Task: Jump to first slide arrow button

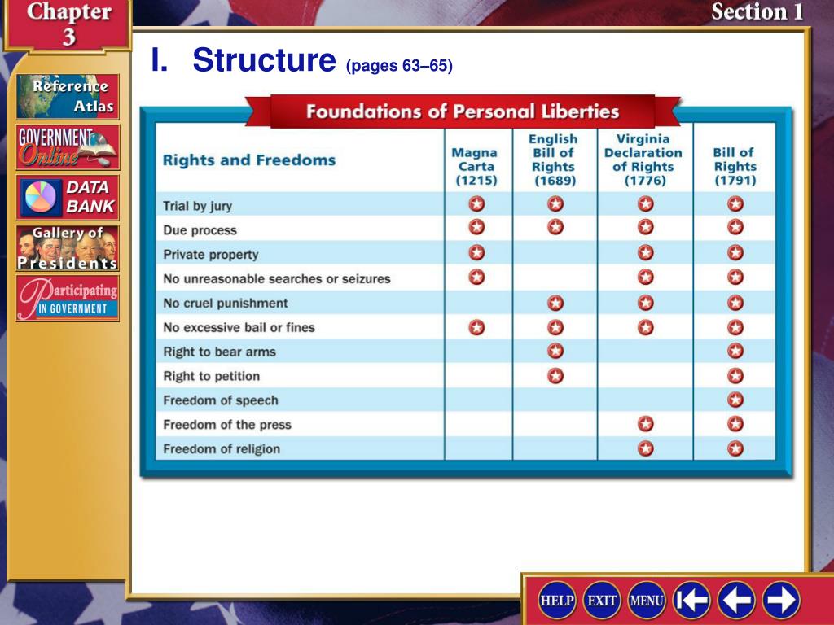Action: pyautogui.click(x=691, y=600)
